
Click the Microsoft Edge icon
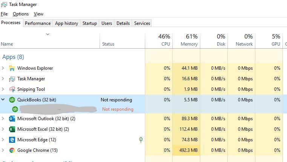(x=12, y=140)
